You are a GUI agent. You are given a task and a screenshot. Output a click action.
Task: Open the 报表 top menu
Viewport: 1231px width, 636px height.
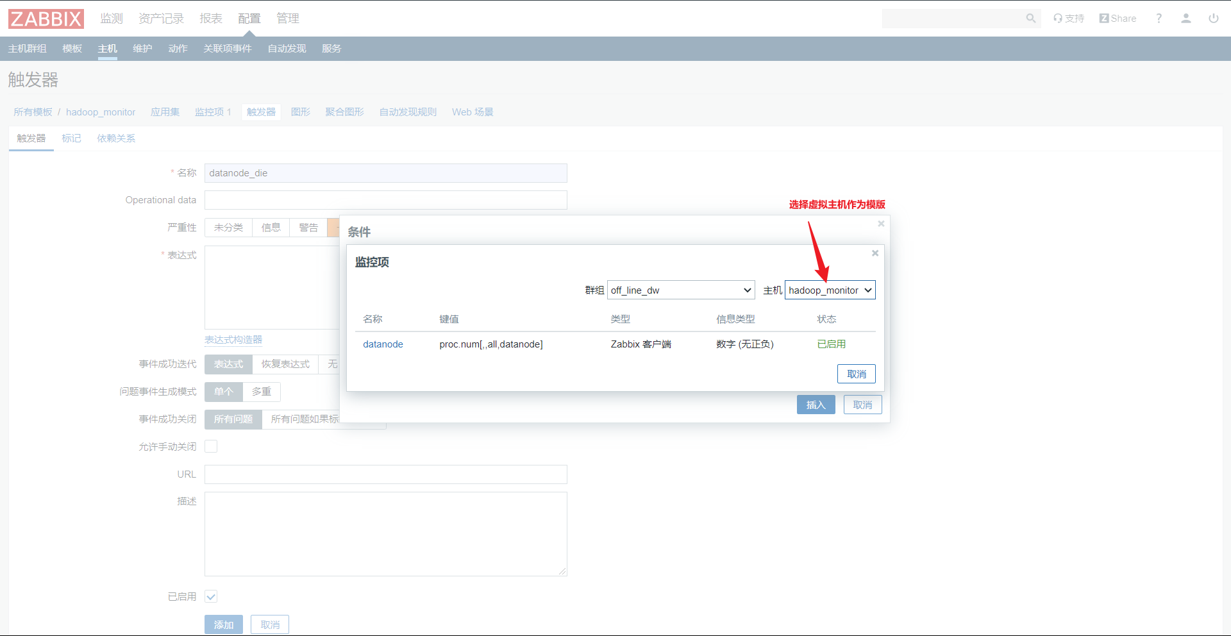tap(211, 19)
